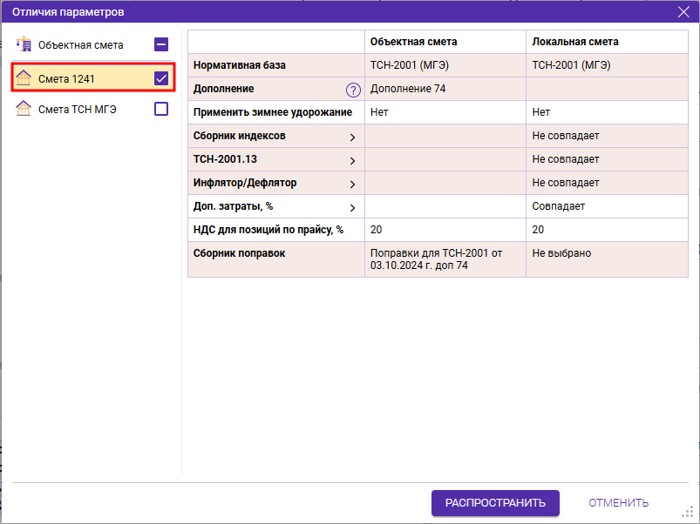Screen dimensions: 700x524
Task: Enable the Смета ТСН МГЭ checkbox
Action: [x=161, y=109]
